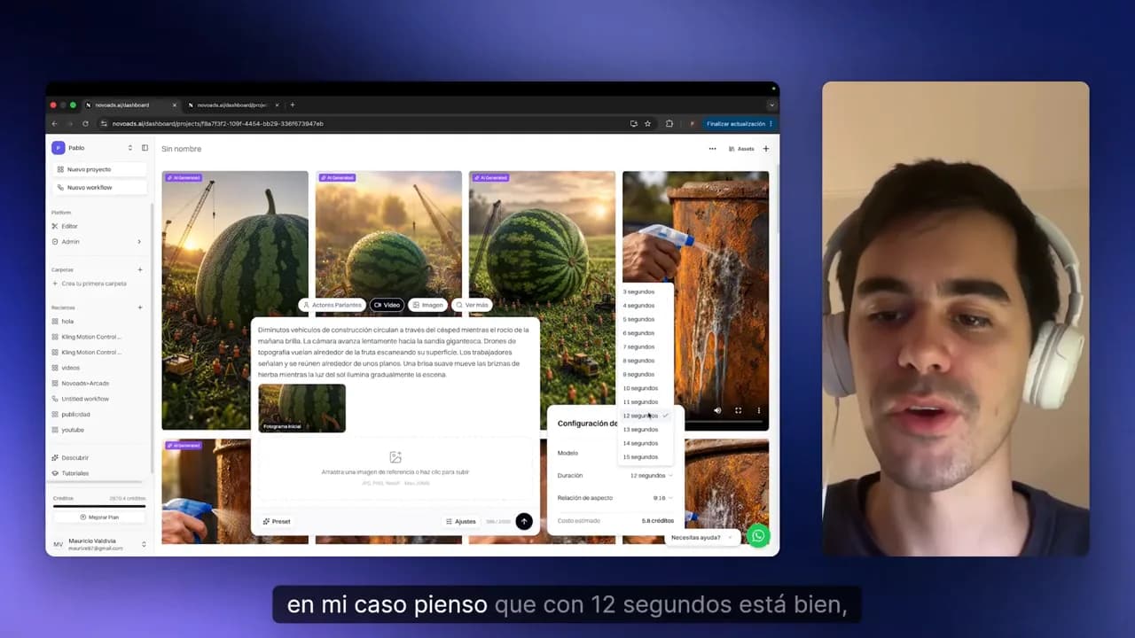Collapse the sidebar using the panel icon

click(x=145, y=148)
